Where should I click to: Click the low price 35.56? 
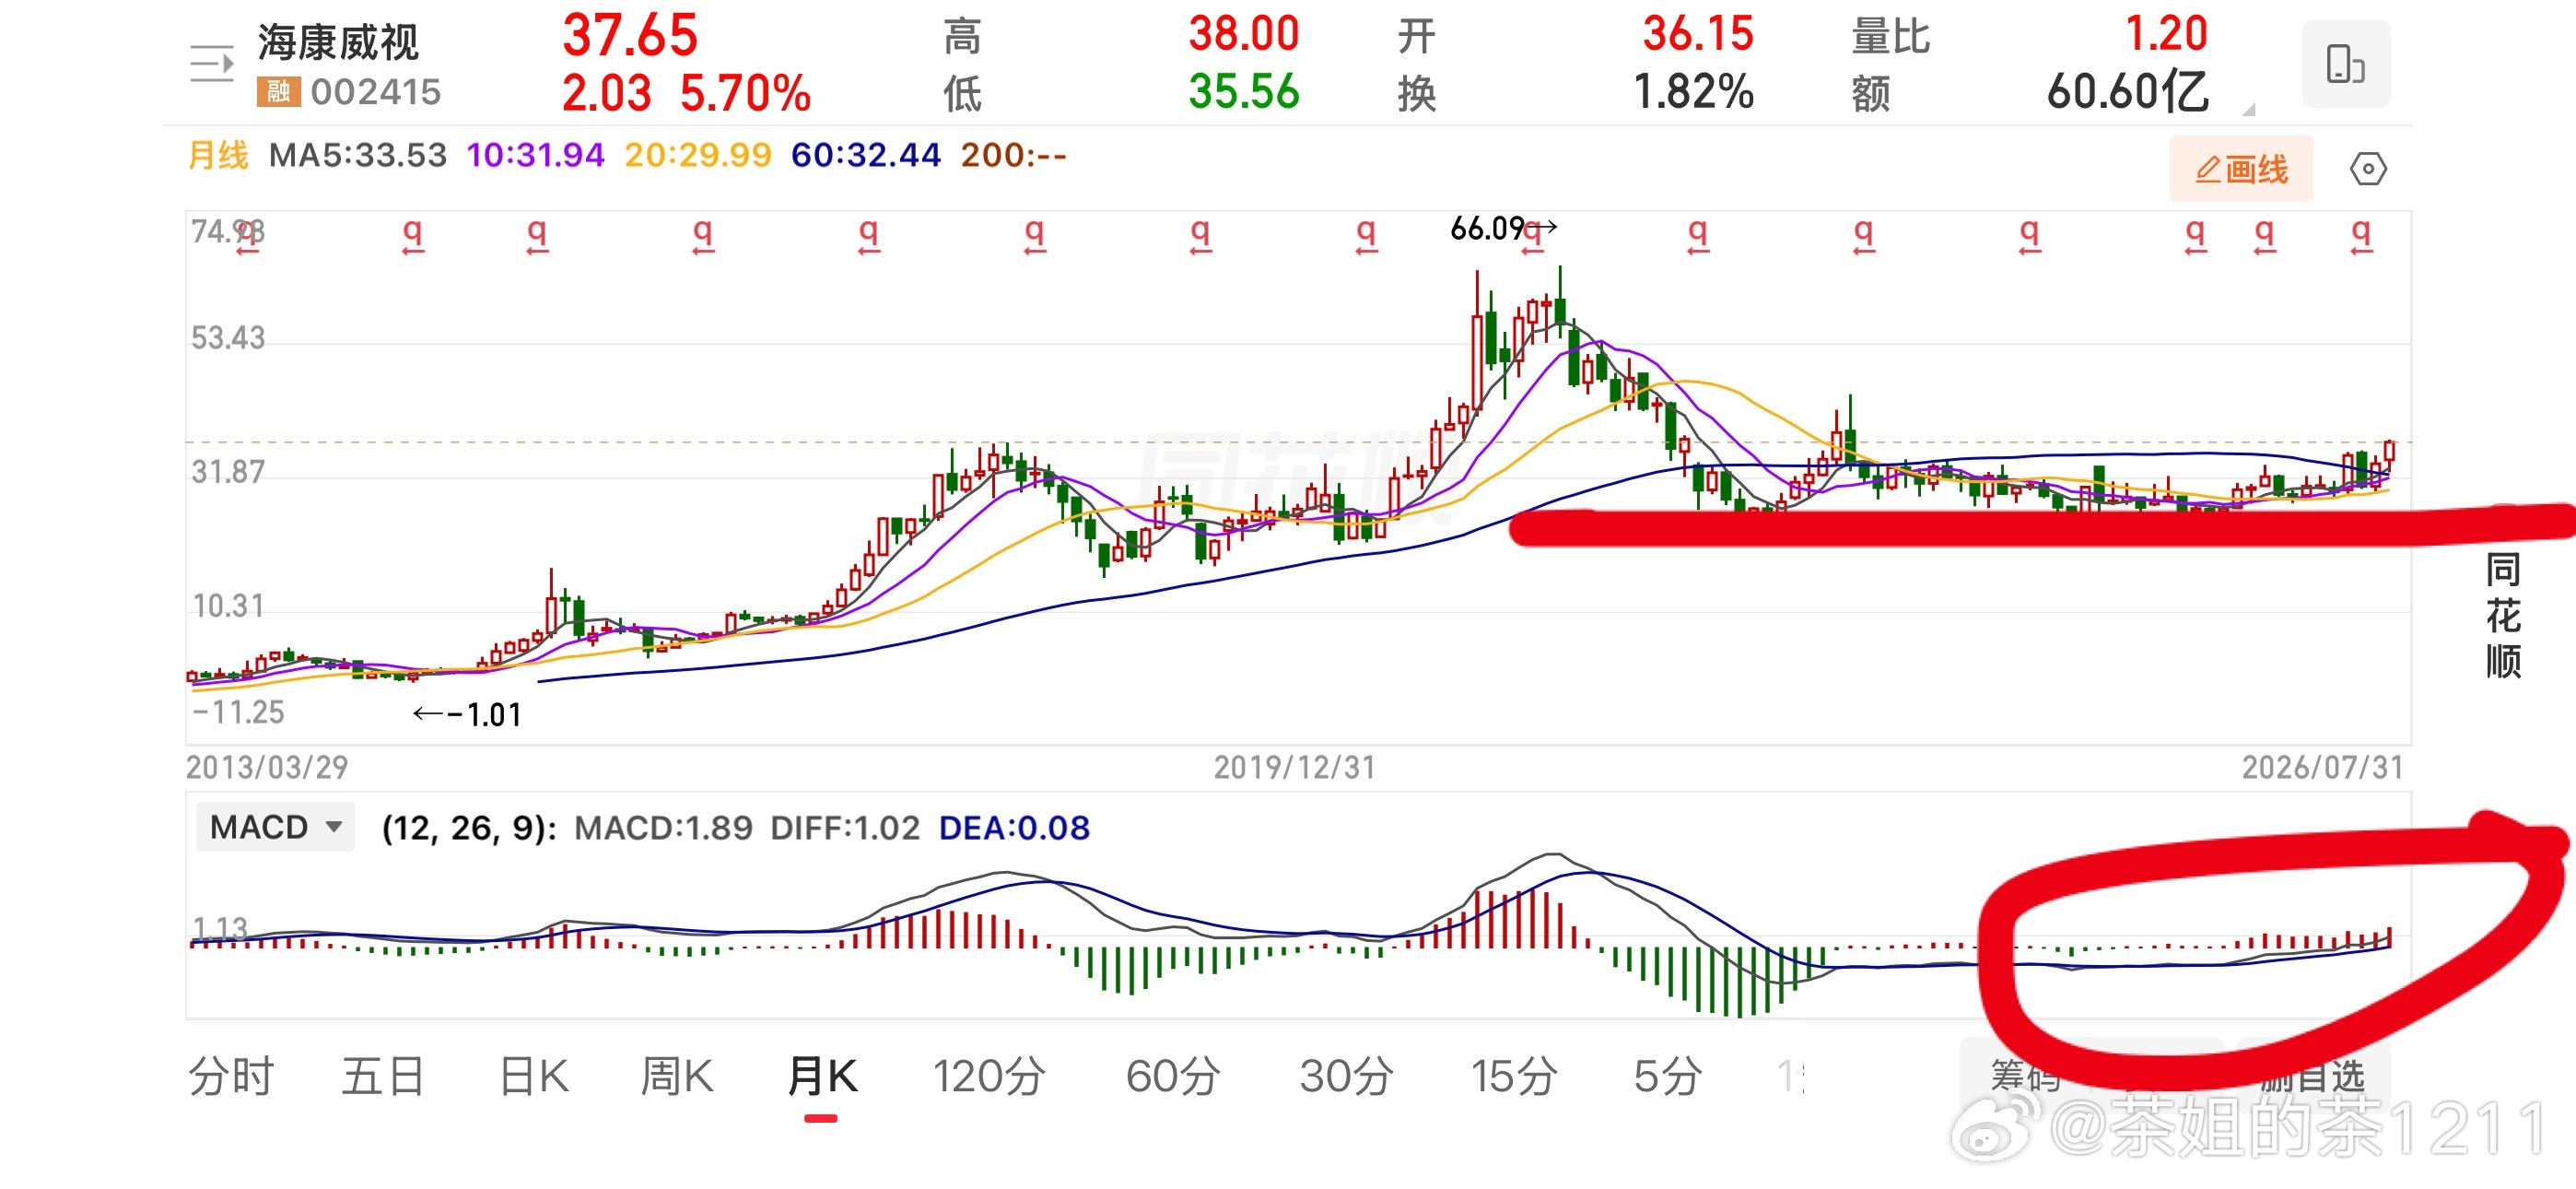(x=1244, y=92)
